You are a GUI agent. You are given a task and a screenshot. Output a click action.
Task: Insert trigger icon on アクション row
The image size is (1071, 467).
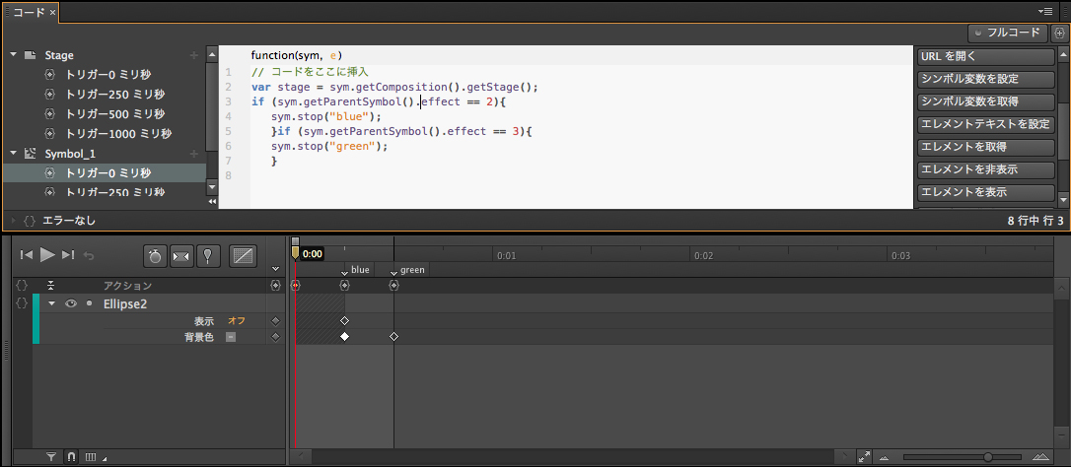275,286
